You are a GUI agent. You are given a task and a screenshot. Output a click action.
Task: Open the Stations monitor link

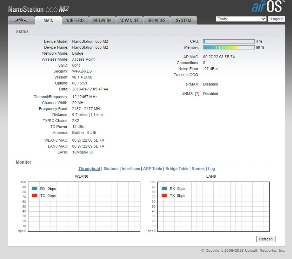111,169
